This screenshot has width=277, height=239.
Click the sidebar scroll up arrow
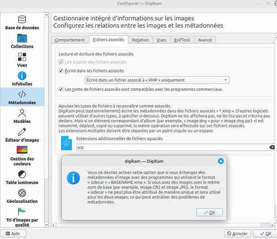[x=46, y=15]
